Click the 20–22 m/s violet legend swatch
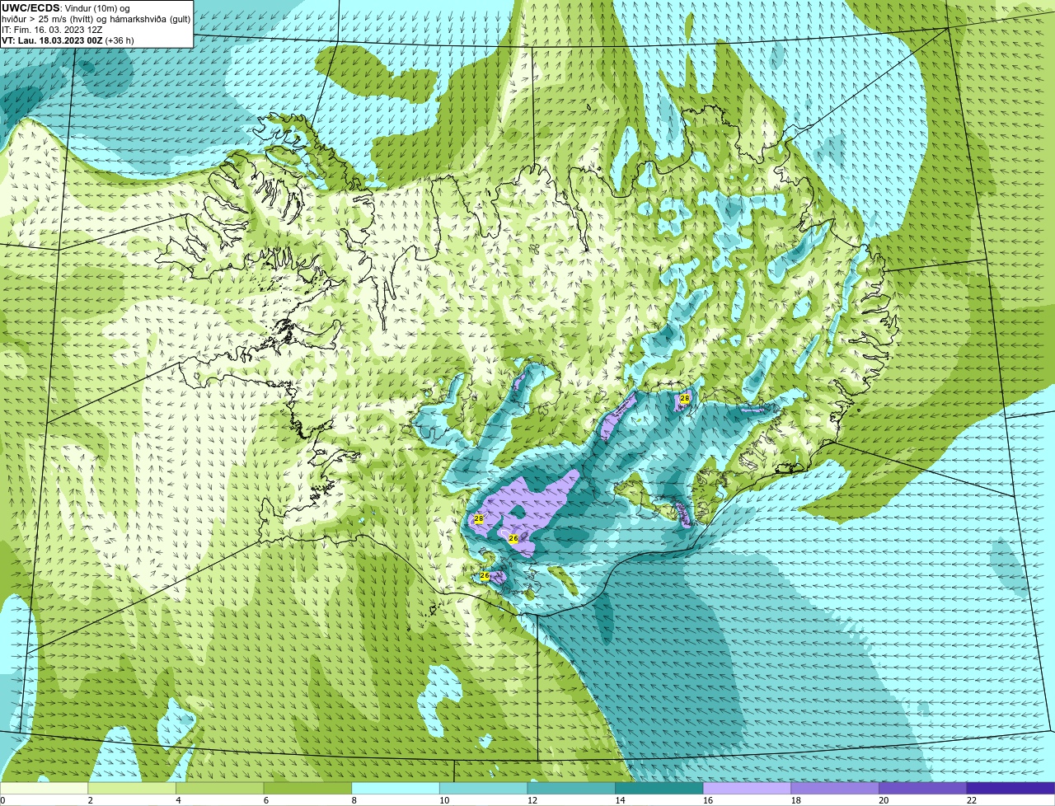 923,788
